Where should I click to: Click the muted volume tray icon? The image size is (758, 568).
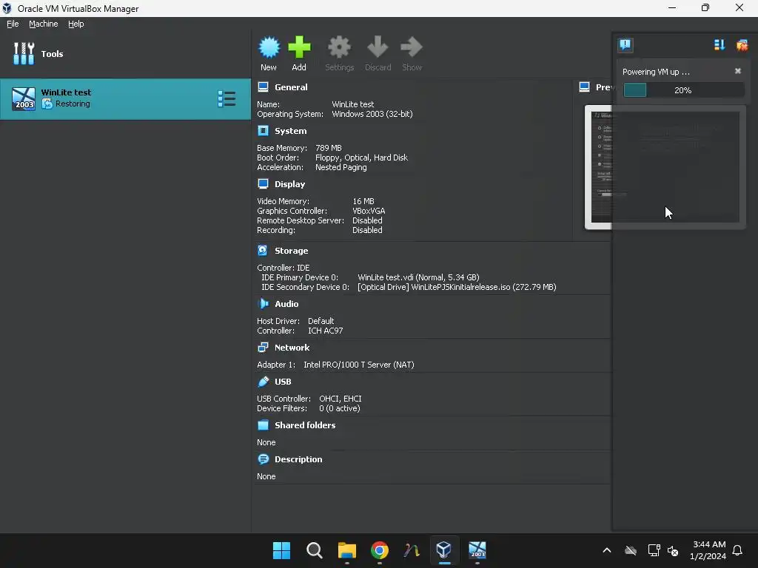[x=672, y=550]
